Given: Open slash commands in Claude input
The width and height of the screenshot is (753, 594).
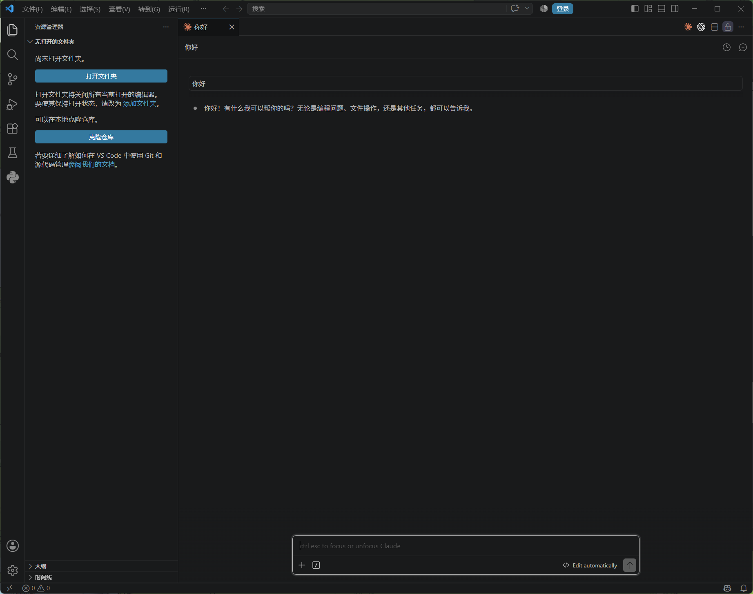Looking at the screenshot, I should tap(316, 565).
